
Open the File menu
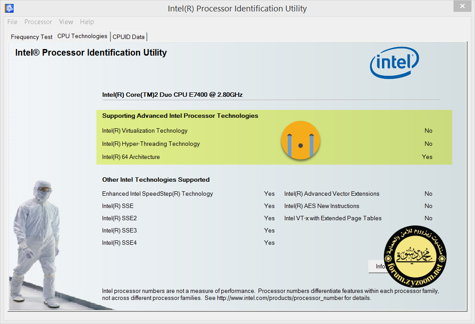point(12,22)
